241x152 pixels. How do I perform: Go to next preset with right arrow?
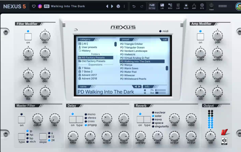[x=112, y=6]
